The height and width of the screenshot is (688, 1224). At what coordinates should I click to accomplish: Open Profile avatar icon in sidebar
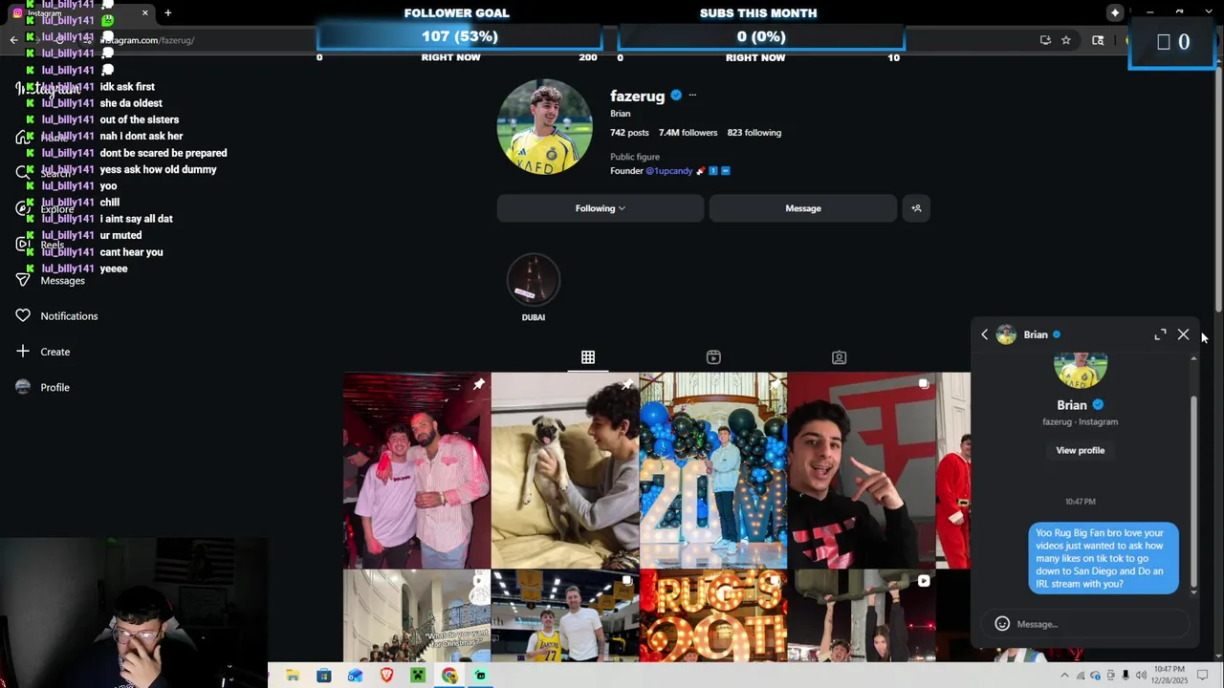tap(23, 387)
